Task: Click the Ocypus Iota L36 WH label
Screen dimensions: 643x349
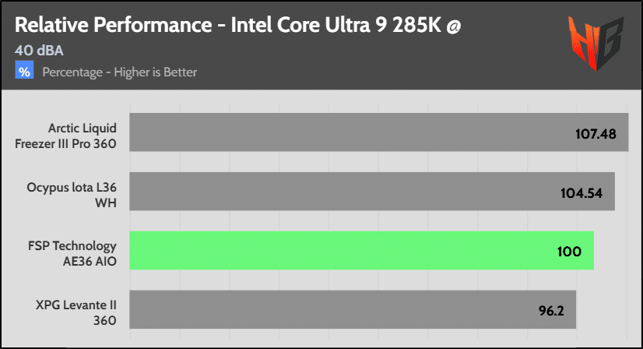Action: pos(72,195)
